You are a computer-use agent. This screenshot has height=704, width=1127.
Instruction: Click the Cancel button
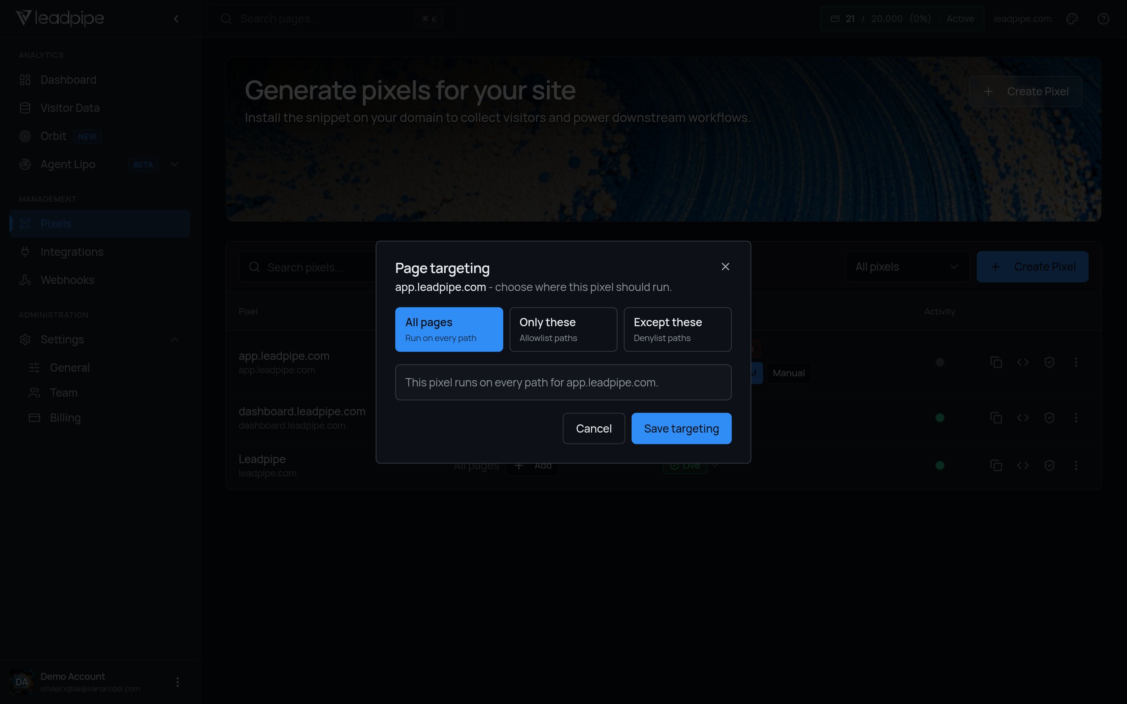pyautogui.click(x=594, y=428)
